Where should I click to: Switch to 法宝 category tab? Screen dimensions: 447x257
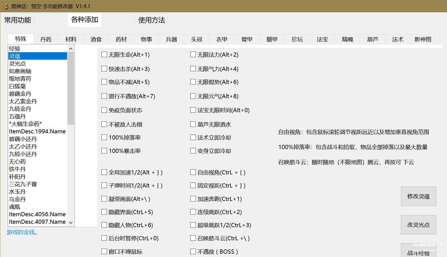(322, 39)
